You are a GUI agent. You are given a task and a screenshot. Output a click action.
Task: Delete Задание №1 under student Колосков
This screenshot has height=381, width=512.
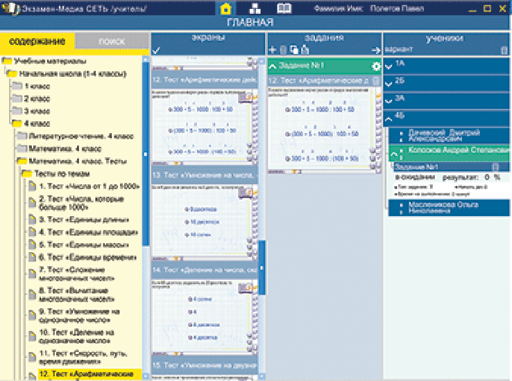coord(495,167)
